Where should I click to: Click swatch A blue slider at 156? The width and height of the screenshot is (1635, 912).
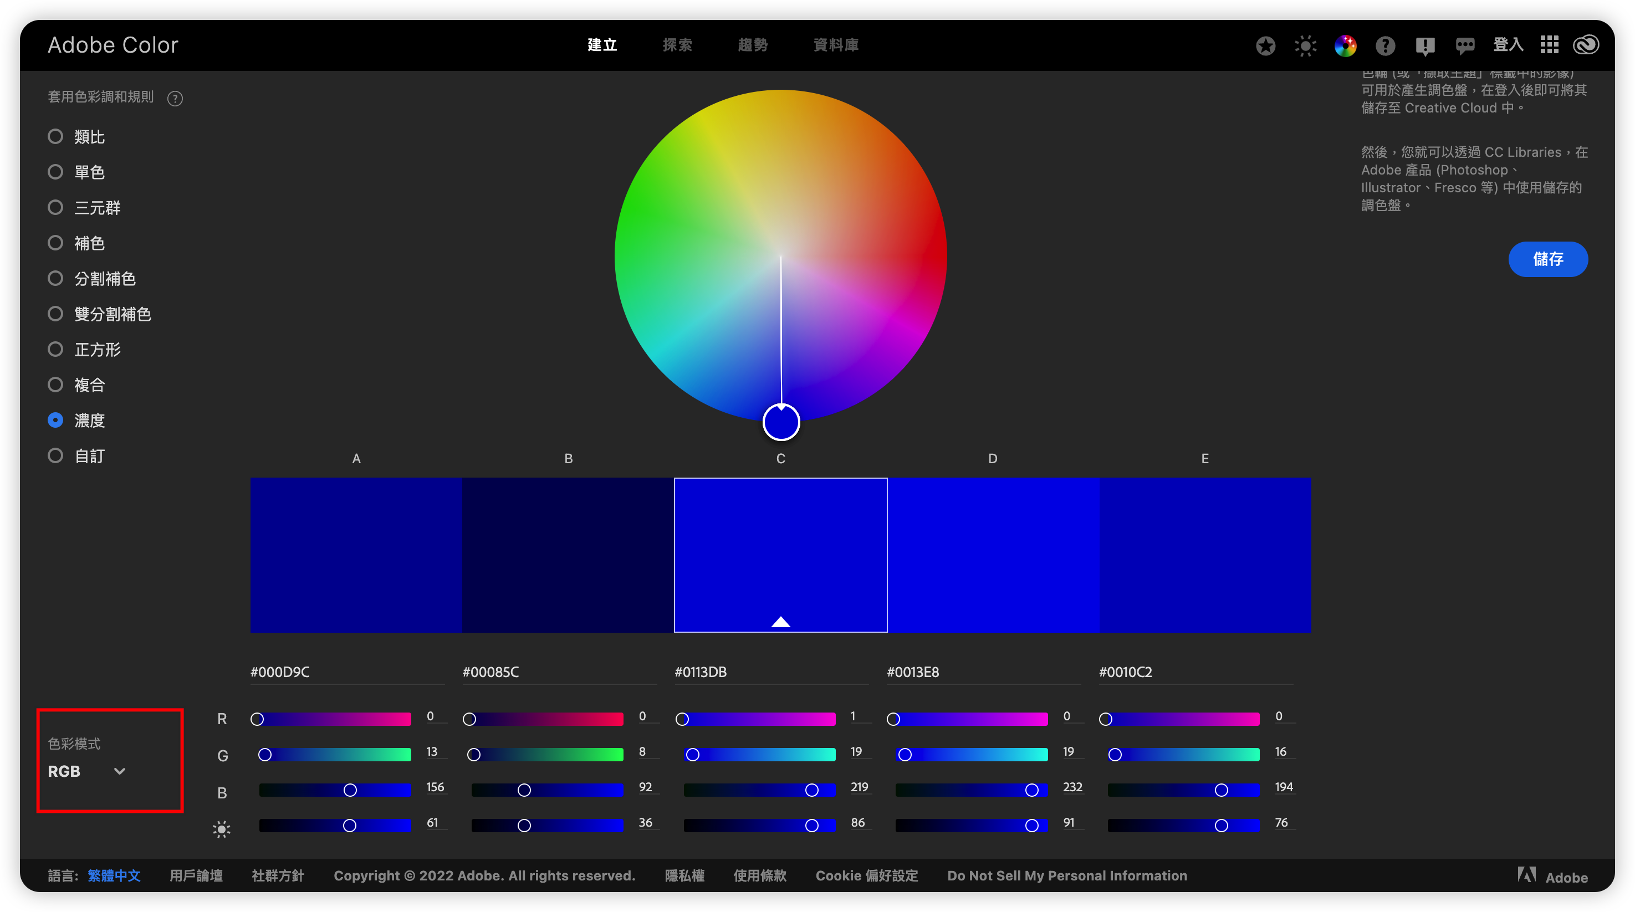350,790
